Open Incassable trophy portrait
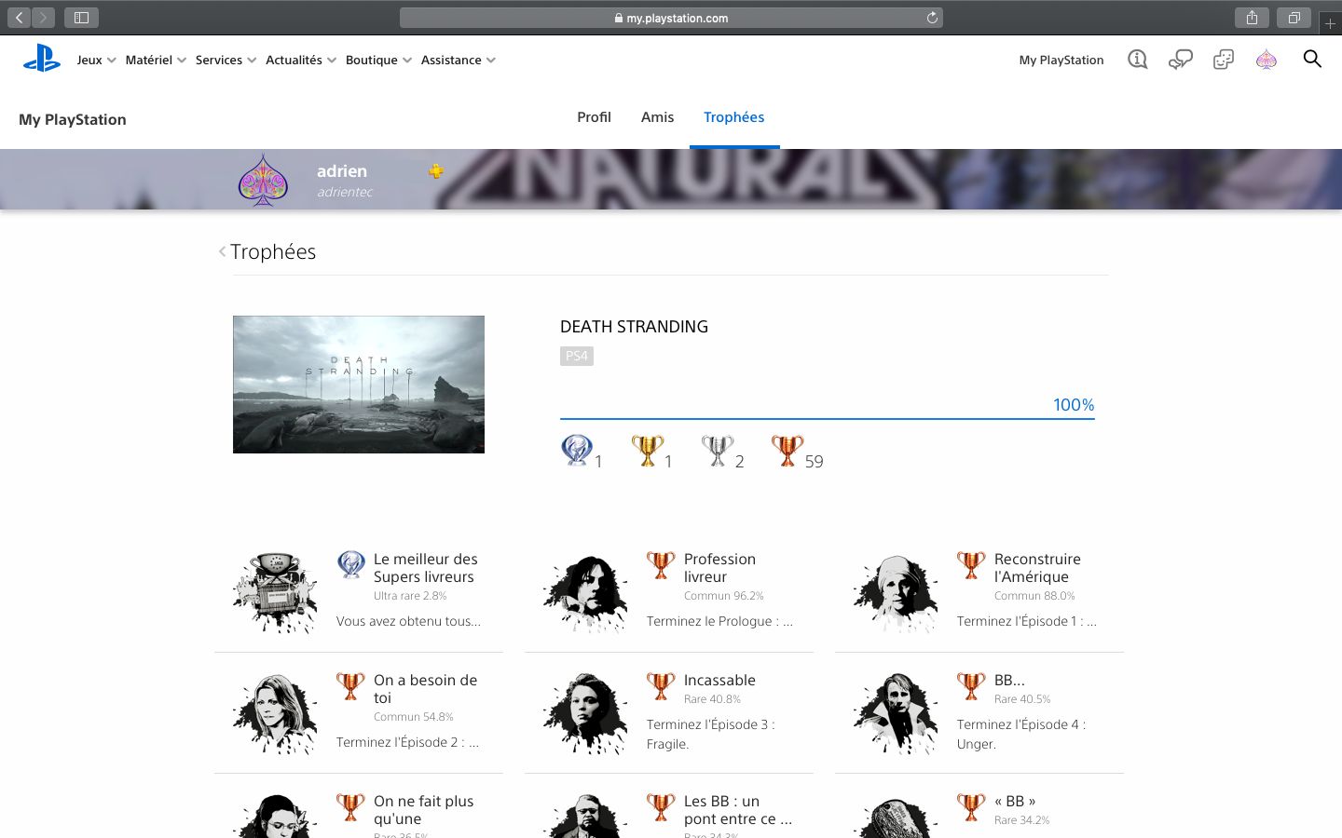Image resolution: width=1342 pixels, height=838 pixels. (586, 713)
